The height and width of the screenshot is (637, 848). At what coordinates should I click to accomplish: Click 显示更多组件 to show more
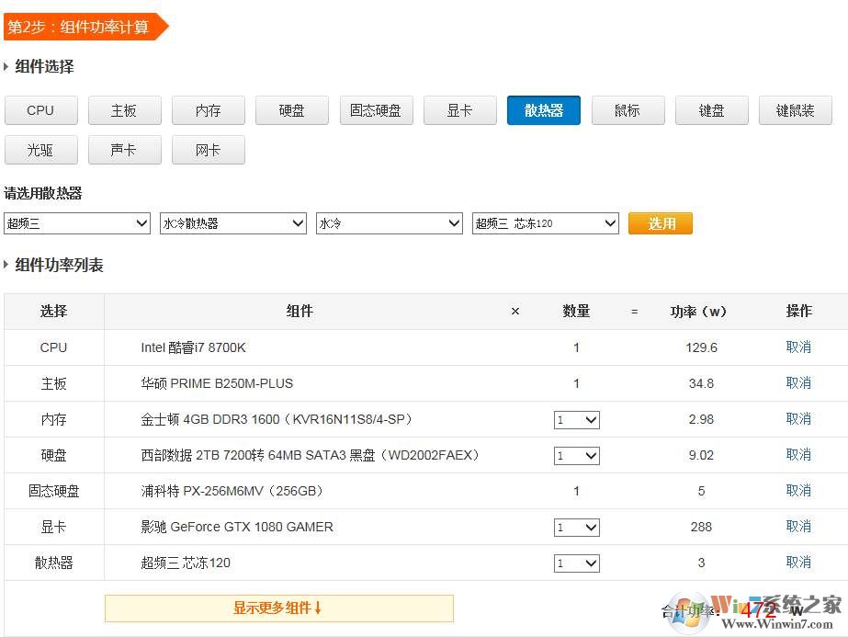(278, 609)
